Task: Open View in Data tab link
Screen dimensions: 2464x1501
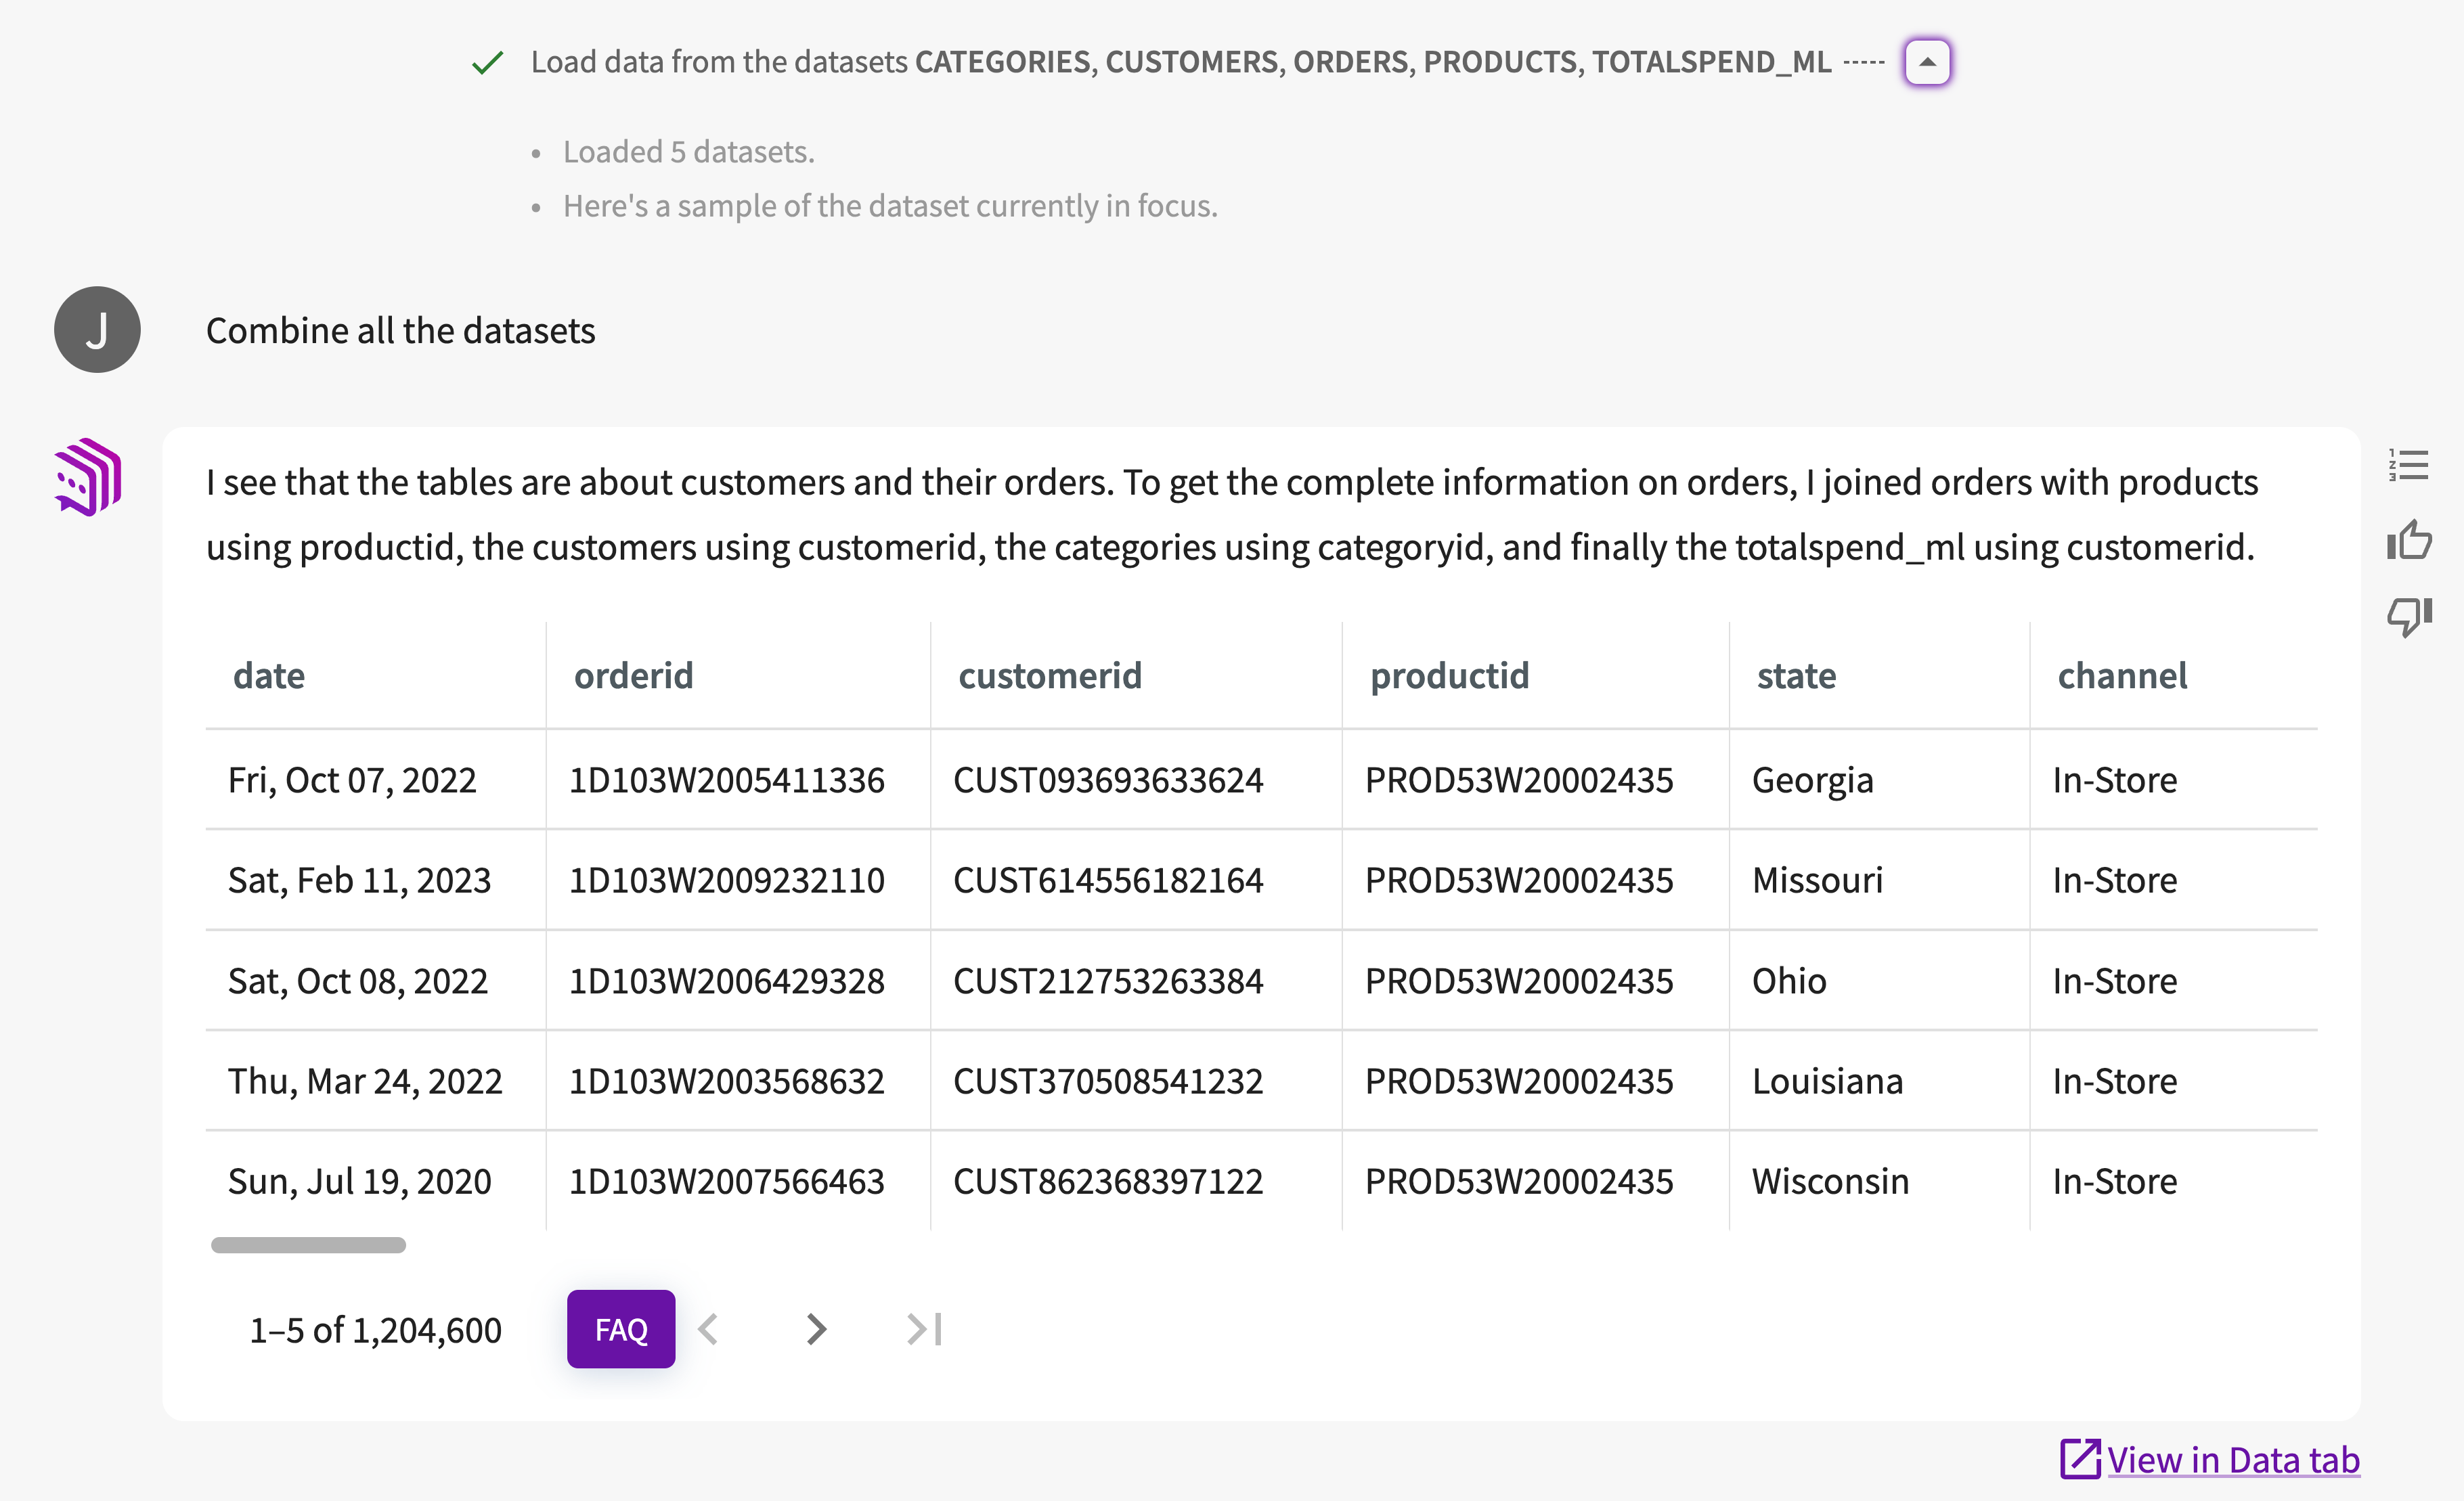Action: tap(2233, 1460)
